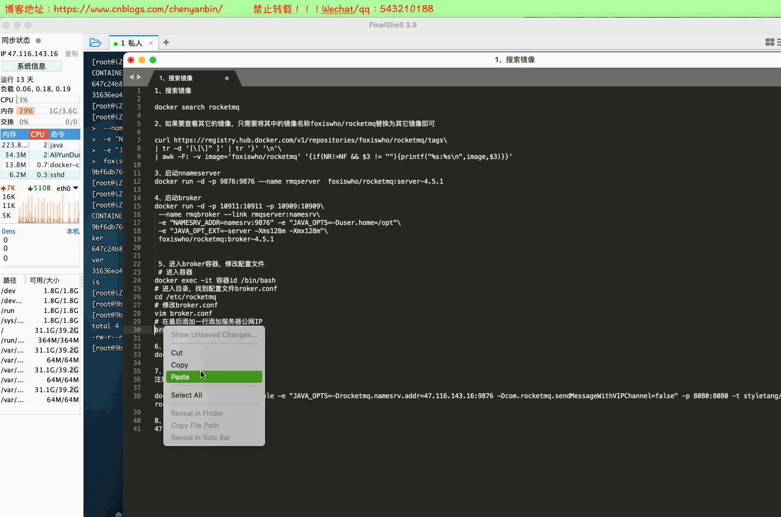The image size is (781, 517).
Task: Click the 交换 usage bar showing 0%
Action: click(48, 122)
